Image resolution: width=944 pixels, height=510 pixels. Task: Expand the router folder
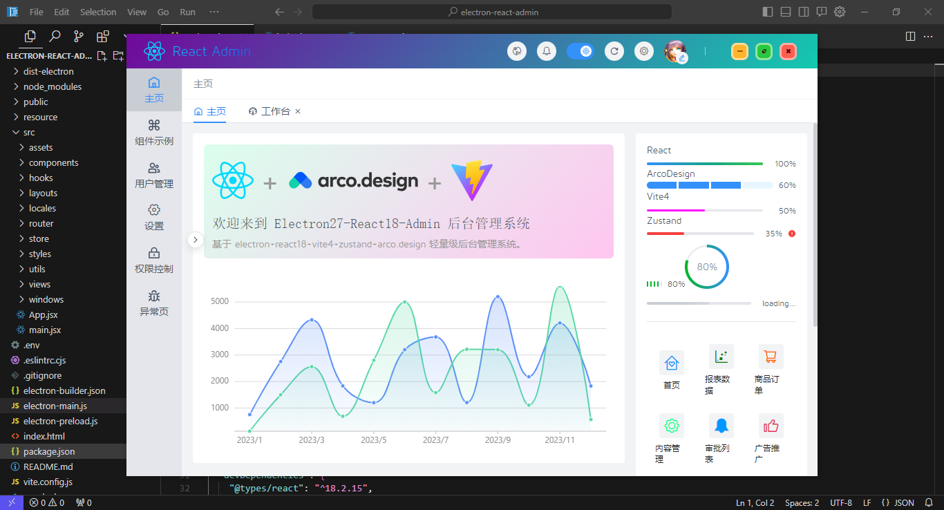tap(63, 223)
